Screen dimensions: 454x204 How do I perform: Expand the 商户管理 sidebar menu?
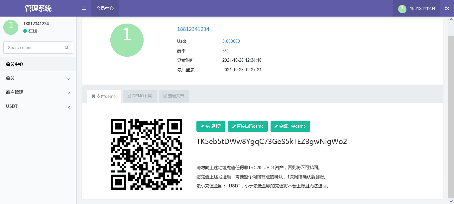coord(38,93)
